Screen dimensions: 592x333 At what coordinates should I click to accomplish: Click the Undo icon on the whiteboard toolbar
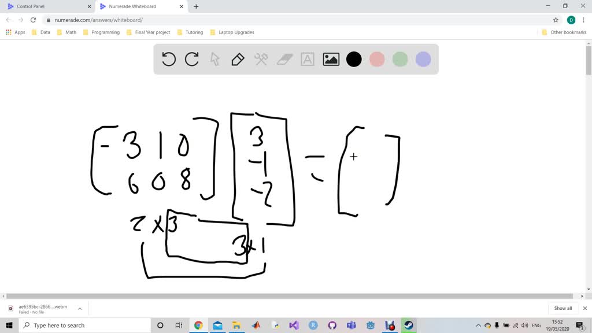(x=168, y=59)
